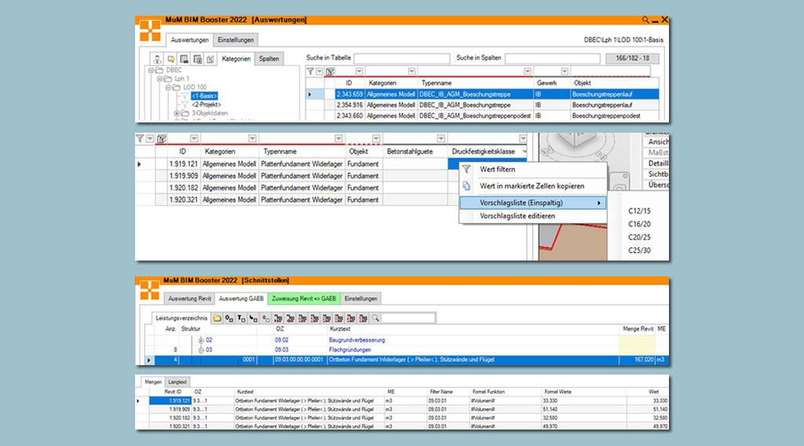Select the <1-Basis> tree item
The height and width of the screenshot is (446, 804).
click(204, 96)
